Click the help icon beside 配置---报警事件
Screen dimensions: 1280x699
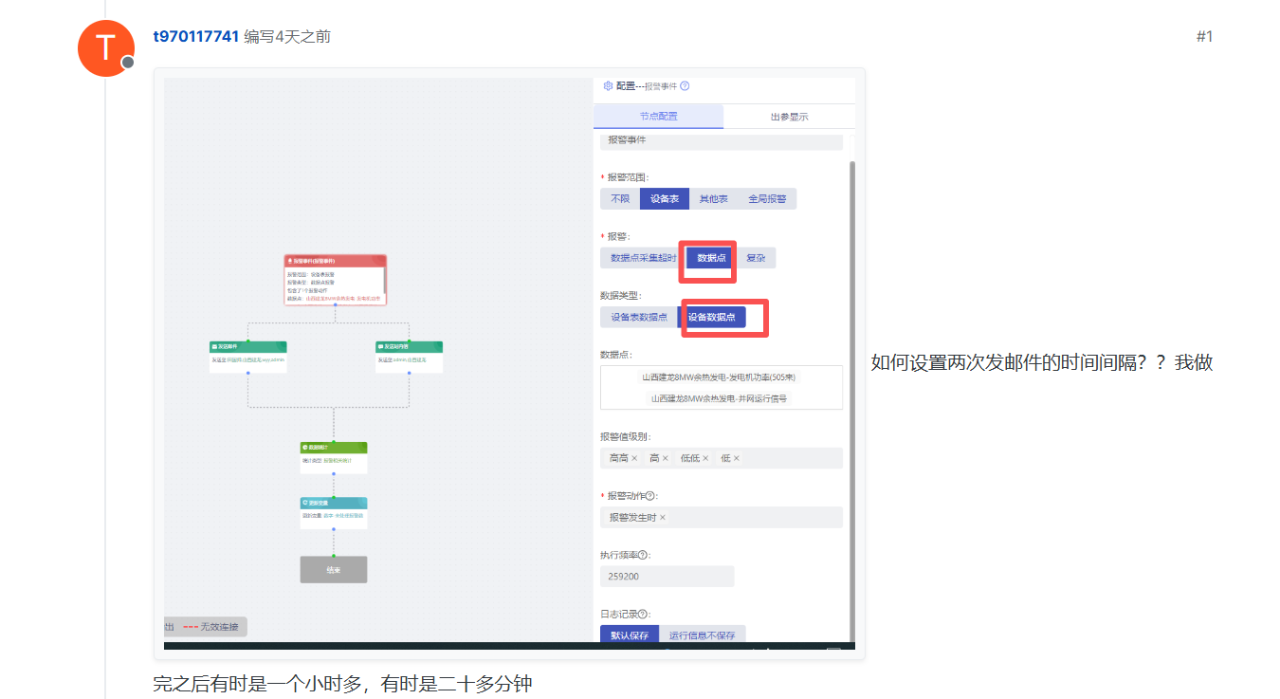[x=685, y=86]
